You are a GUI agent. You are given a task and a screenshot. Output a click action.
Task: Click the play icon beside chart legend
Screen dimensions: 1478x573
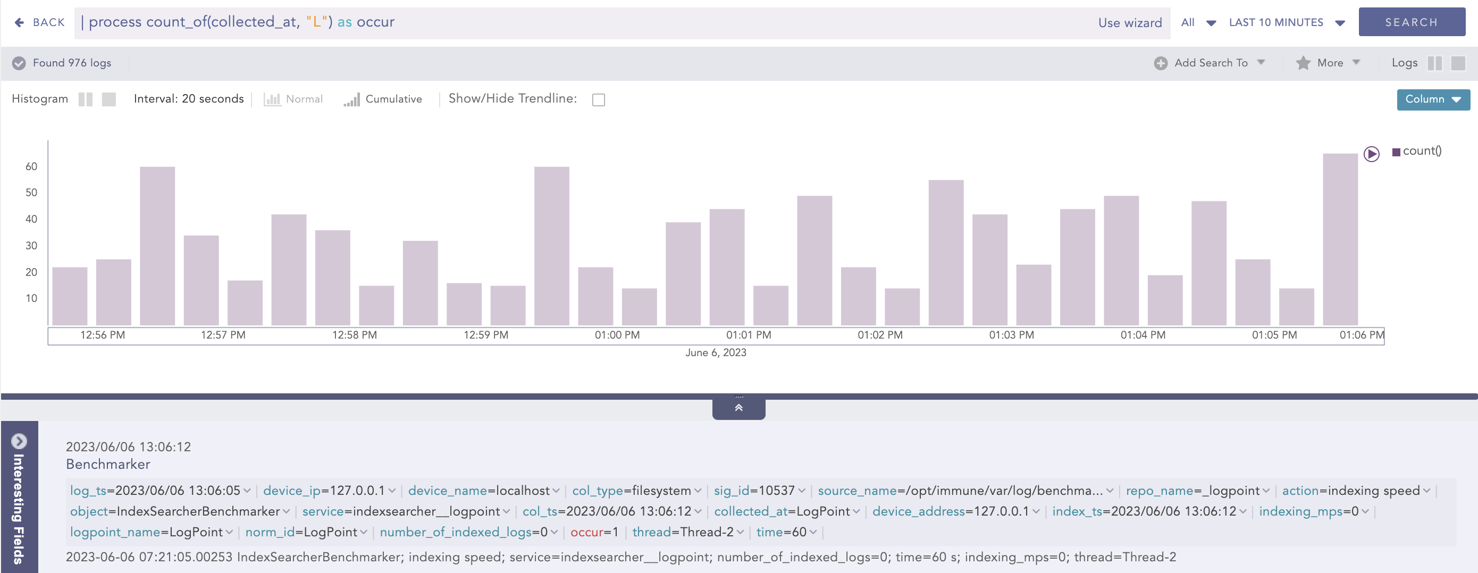click(1371, 154)
